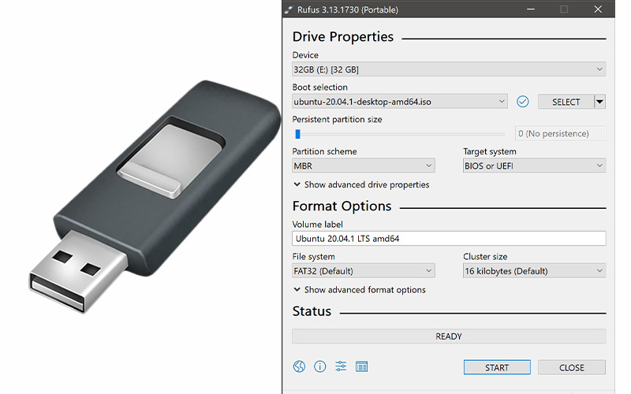Click the SELECT button

566,102
